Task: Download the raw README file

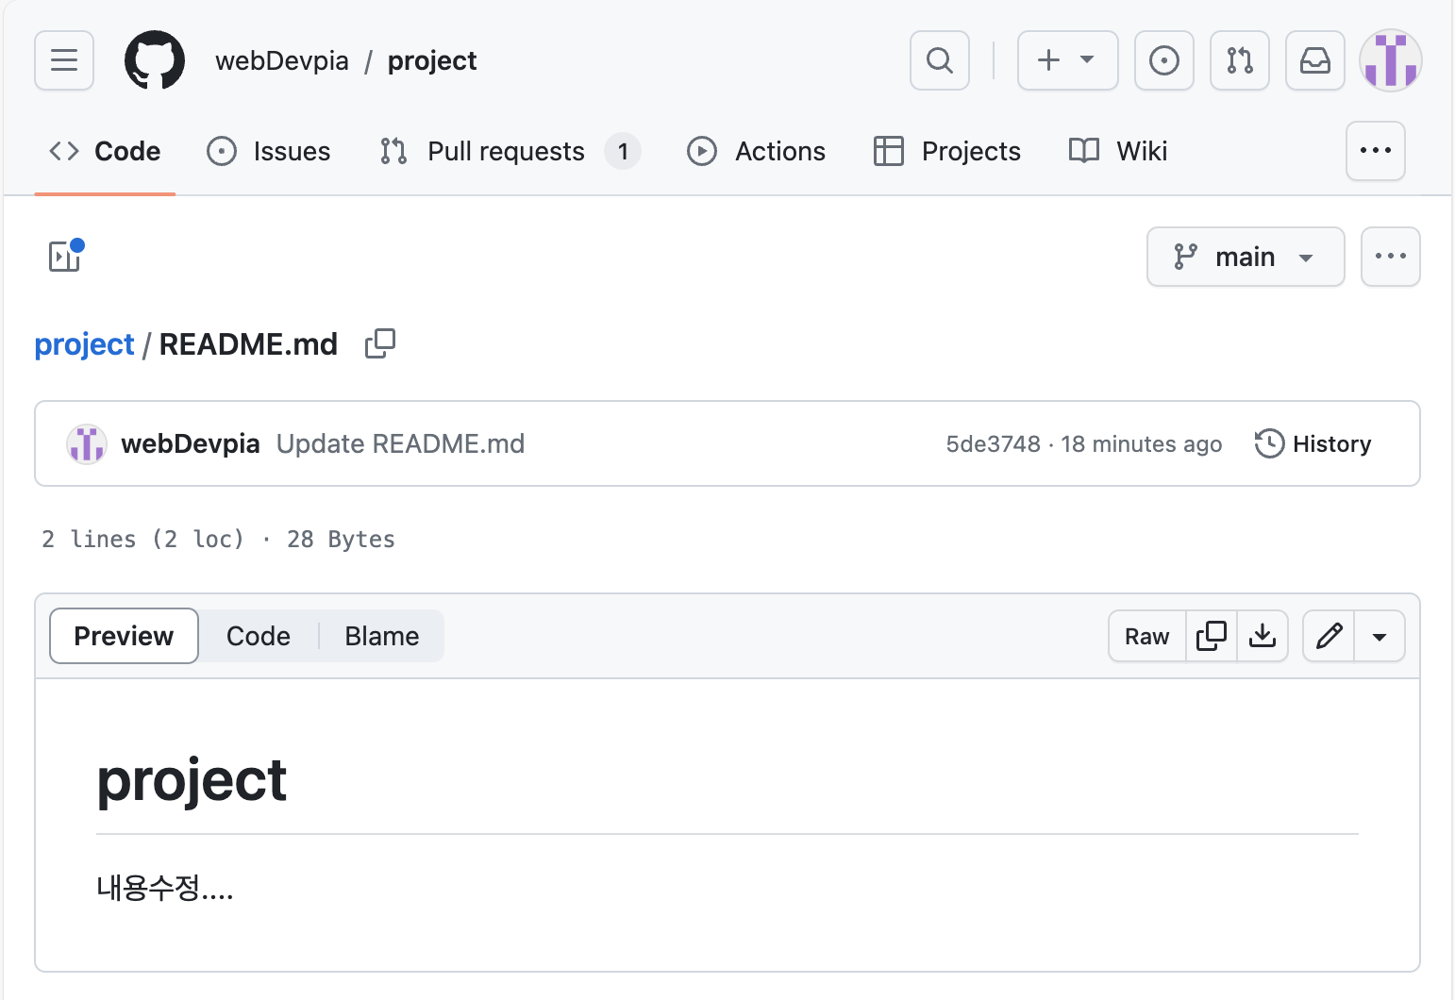Action: [1263, 636]
